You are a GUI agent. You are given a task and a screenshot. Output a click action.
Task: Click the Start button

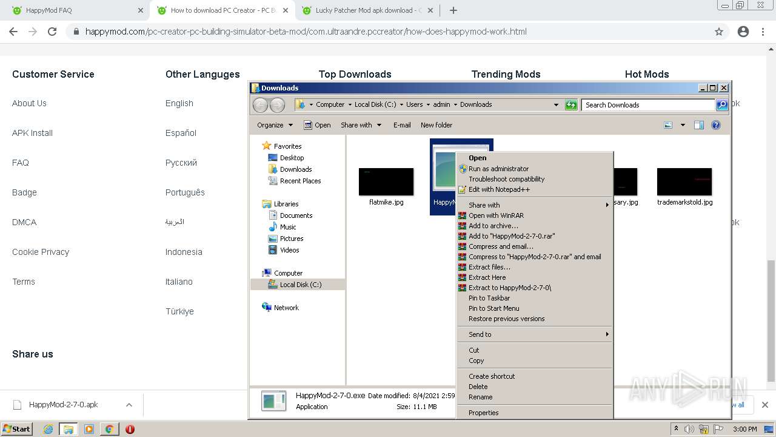[x=17, y=429]
